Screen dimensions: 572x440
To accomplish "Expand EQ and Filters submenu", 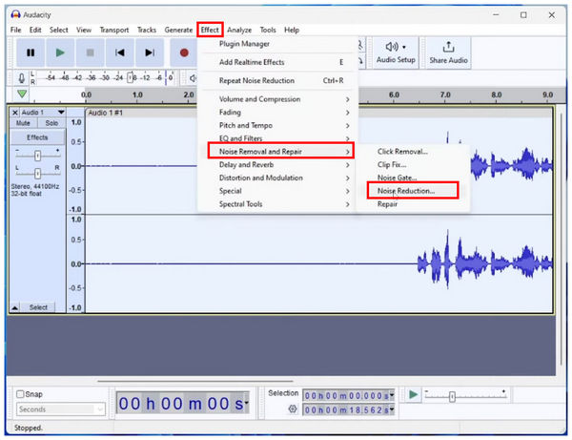I will (x=277, y=138).
